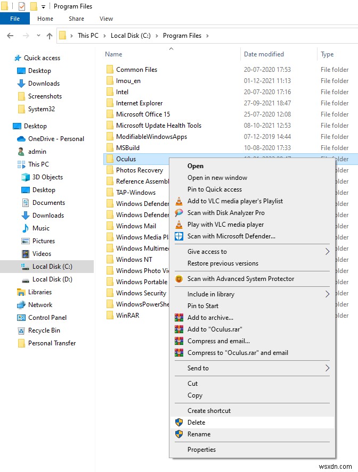
Task: Click the Back arrow navigation button
Action: click(x=10, y=36)
